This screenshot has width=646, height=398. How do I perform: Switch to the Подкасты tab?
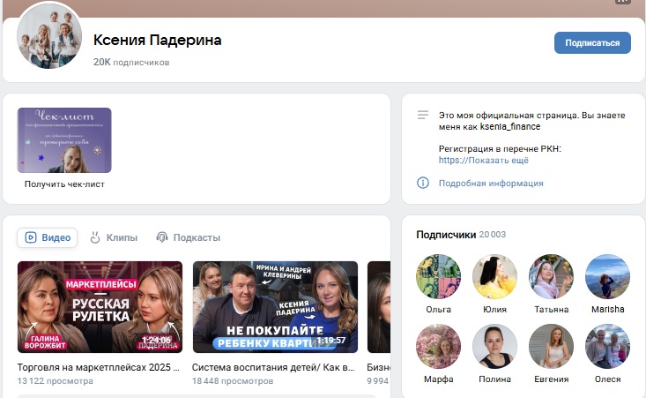(188, 237)
